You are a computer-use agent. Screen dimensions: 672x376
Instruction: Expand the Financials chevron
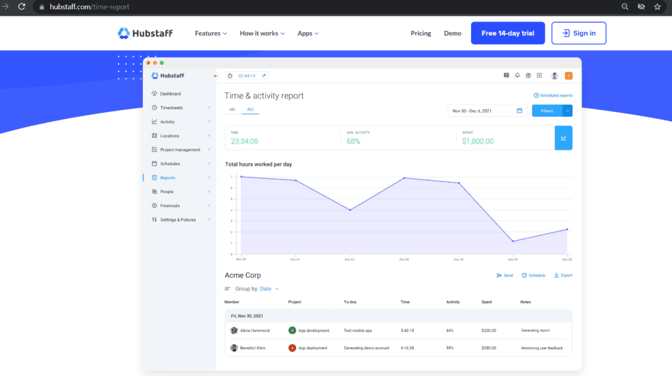(x=209, y=206)
